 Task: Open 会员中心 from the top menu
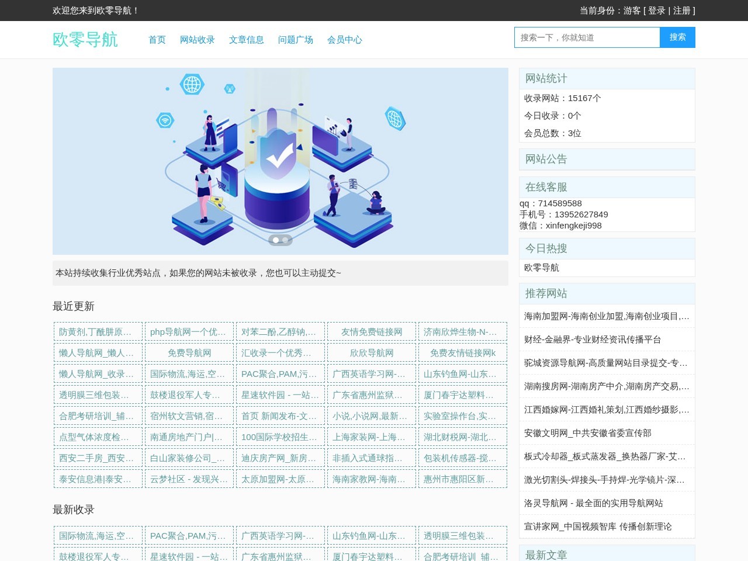pyautogui.click(x=344, y=40)
